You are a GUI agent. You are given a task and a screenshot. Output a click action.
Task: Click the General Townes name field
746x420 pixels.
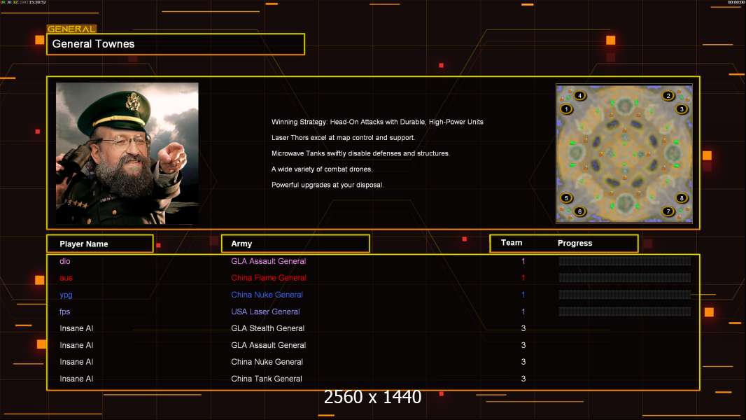pyautogui.click(x=176, y=44)
